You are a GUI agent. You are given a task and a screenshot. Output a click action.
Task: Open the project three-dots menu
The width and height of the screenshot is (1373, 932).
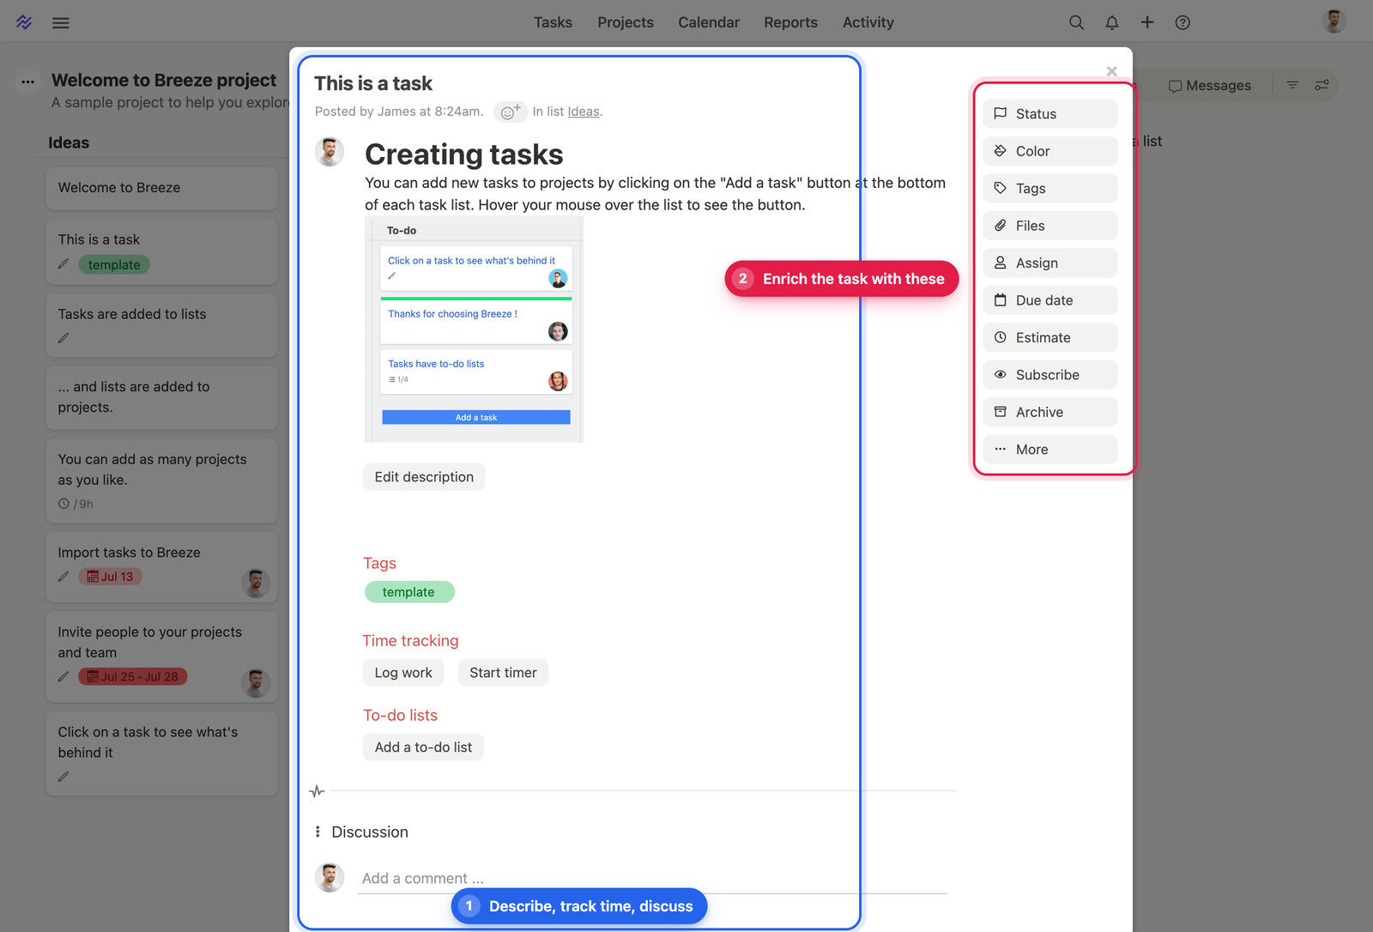tap(28, 82)
